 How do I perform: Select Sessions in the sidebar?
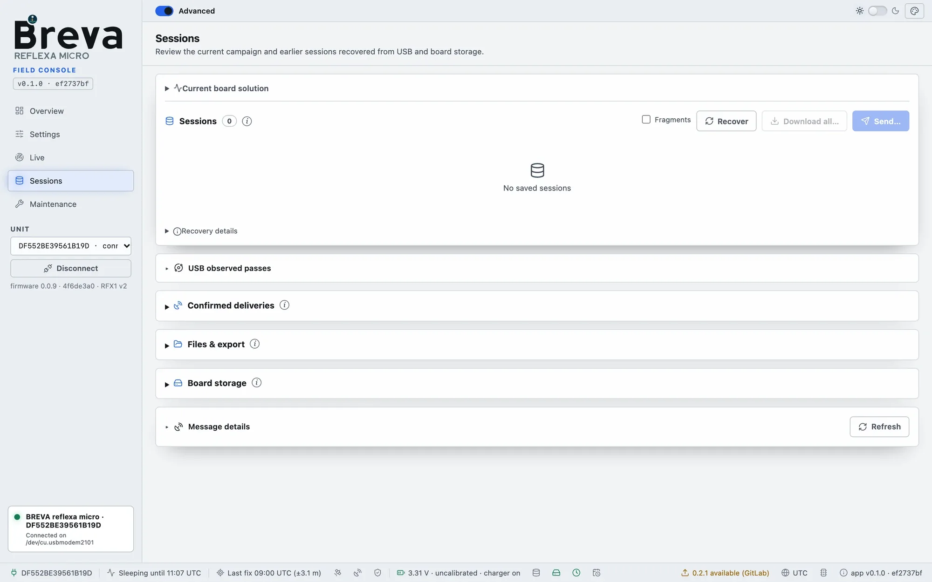pyautogui.click(x=71, y=181)
